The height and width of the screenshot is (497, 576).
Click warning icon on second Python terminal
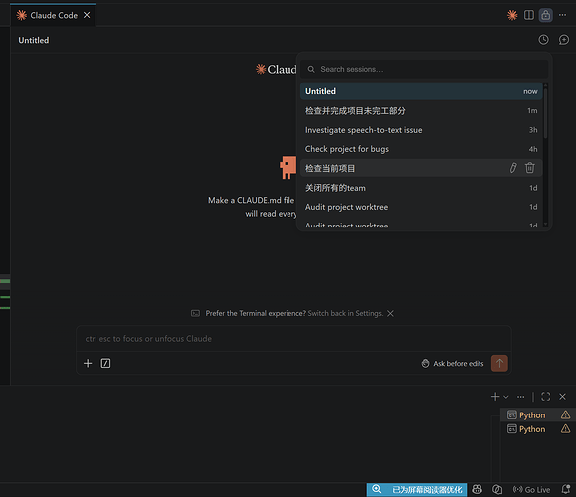click(x=565, y=428)
